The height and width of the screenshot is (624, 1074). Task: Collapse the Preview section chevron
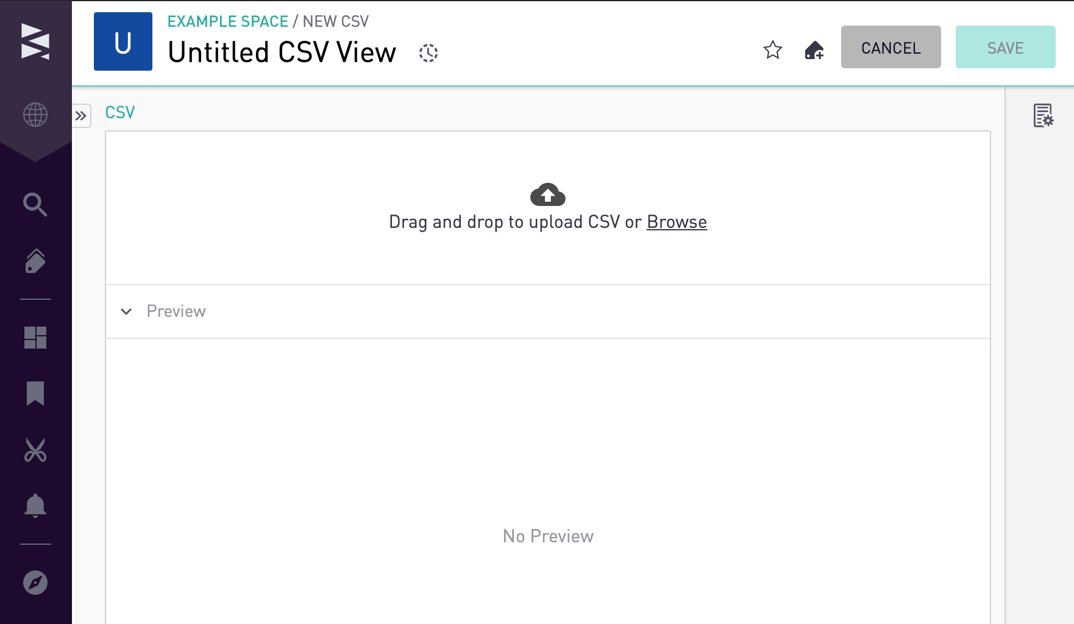tap(126, 312)
